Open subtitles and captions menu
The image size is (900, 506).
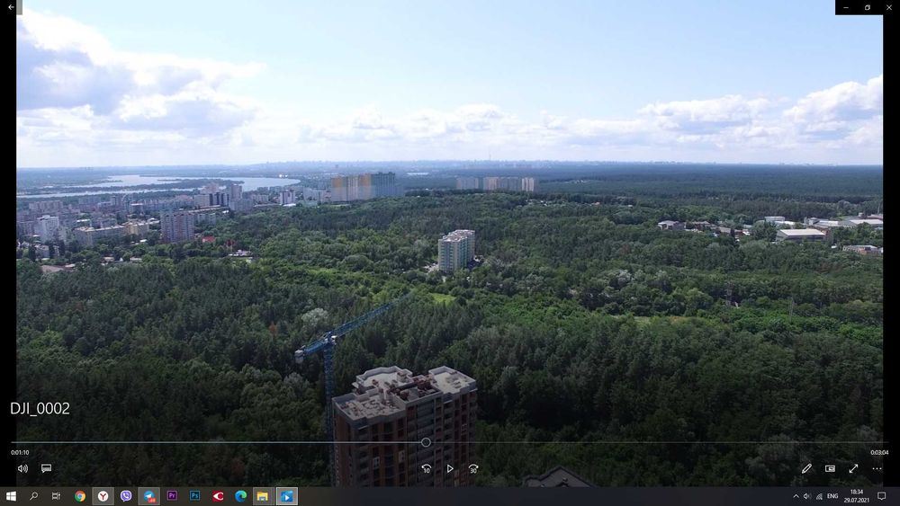[x=47, y=468]
